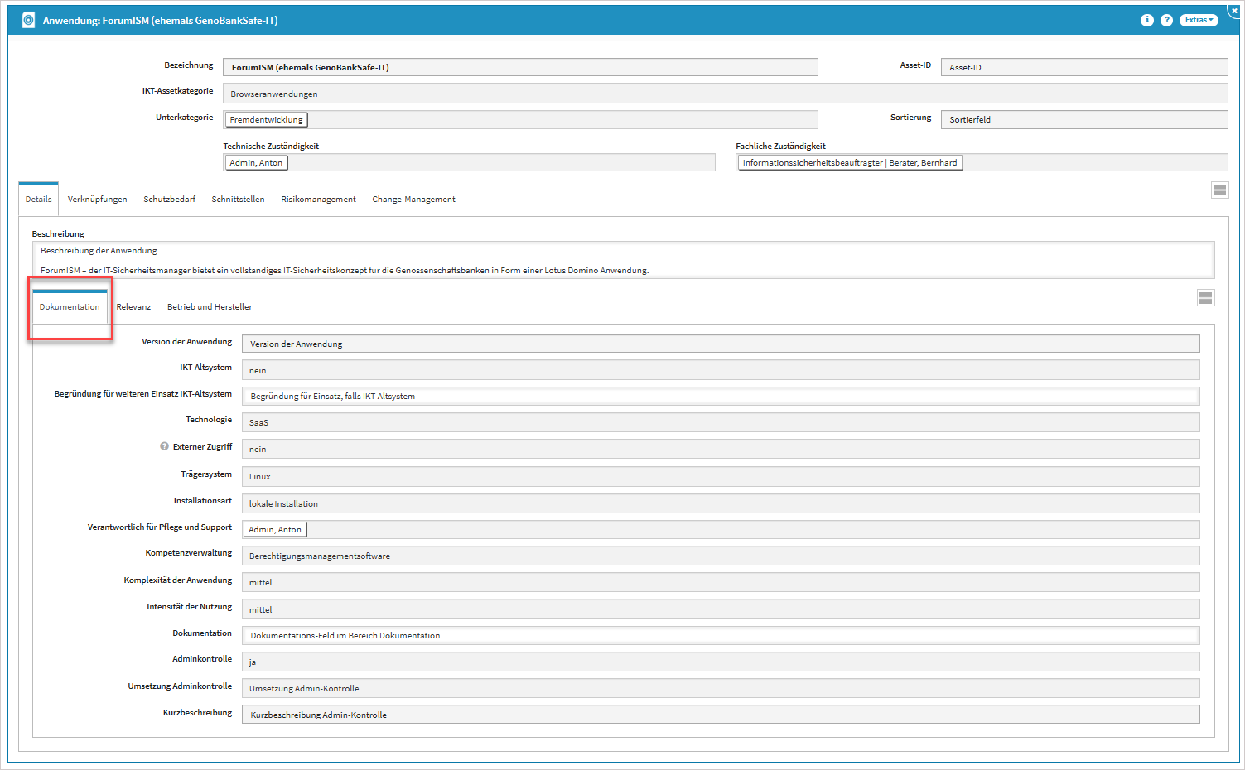Click the Version der Anwendung field
The height and width of the screenshot is (770, 1245).
(x=721, y=344)
